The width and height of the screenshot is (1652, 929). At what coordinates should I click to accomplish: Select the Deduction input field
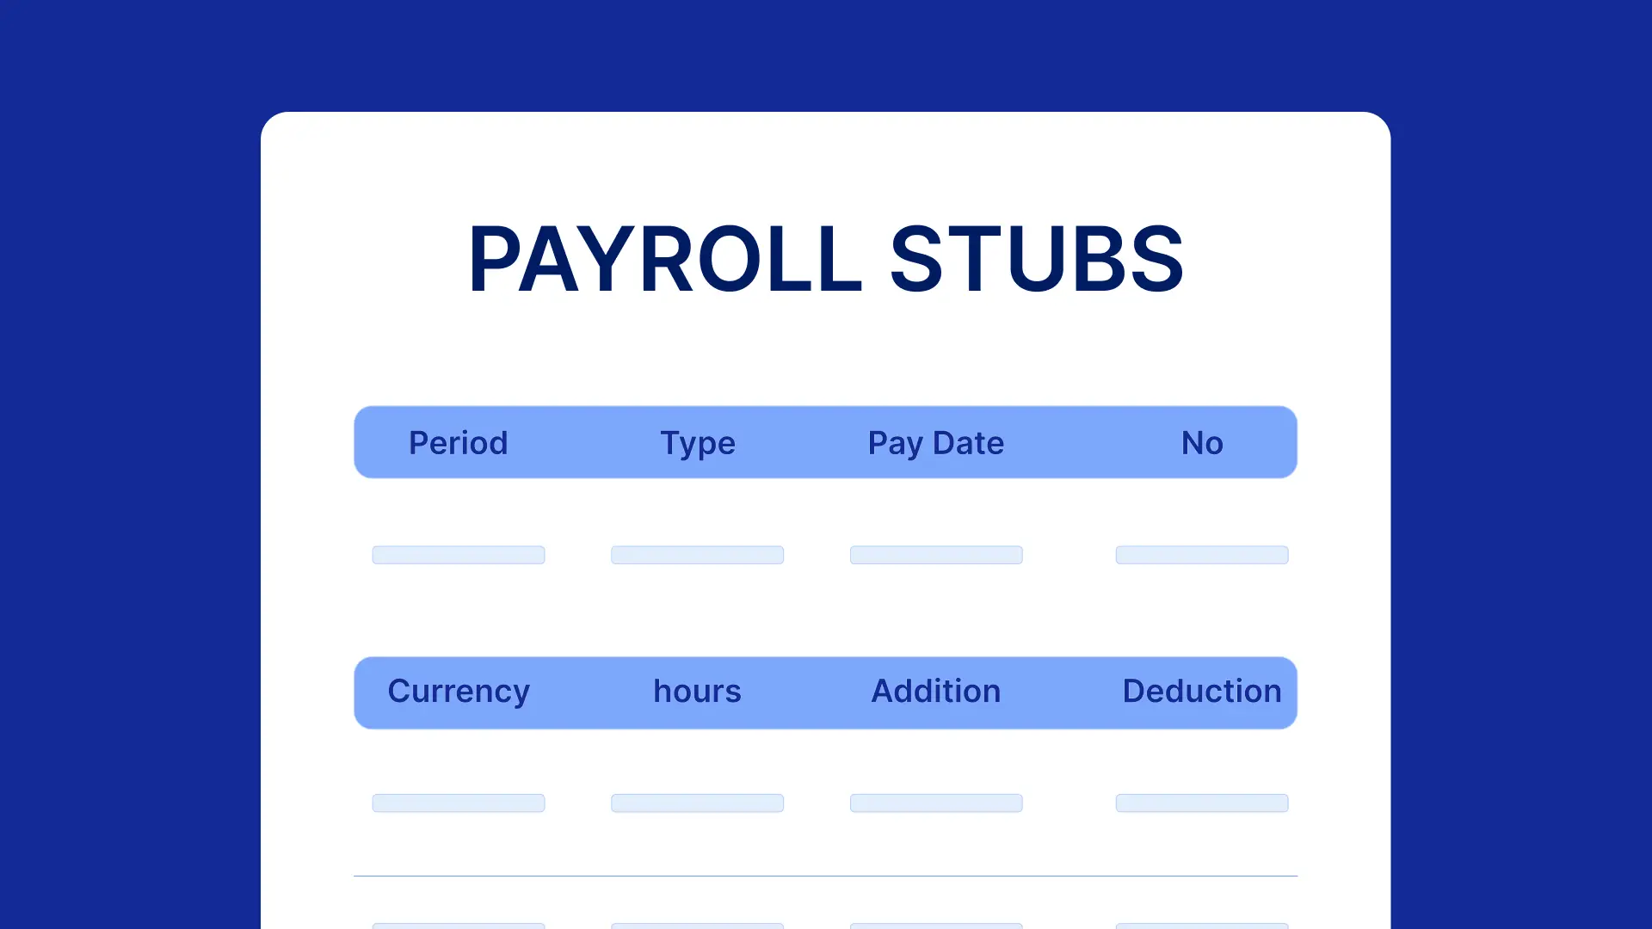click(1201, 803)
